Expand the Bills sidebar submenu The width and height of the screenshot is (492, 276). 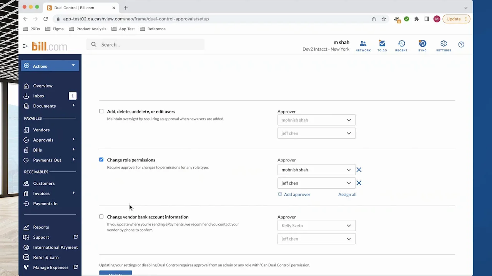[73, 150]
